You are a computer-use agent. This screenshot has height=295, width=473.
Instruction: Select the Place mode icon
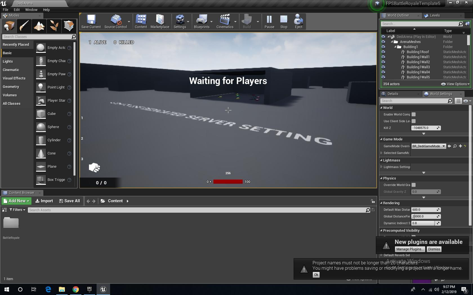[9, 26]
